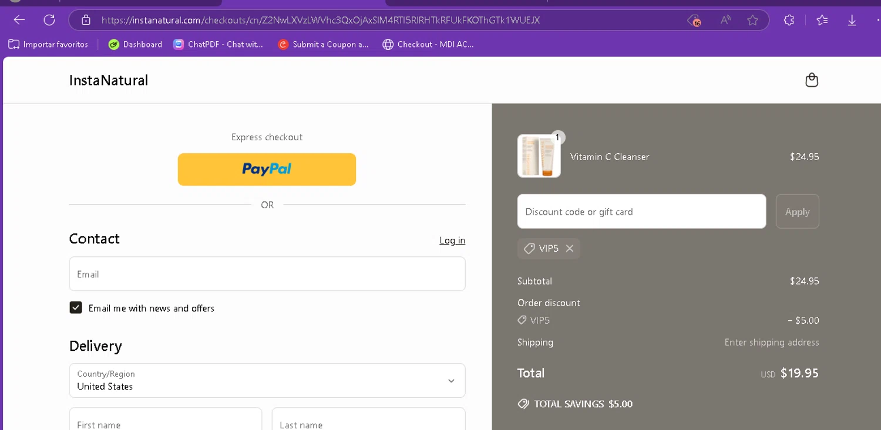Image resolution: width=881 pixels, height=430 pixels.
Task: Expand the Country/Region dropdown
Action: [267, 380]
